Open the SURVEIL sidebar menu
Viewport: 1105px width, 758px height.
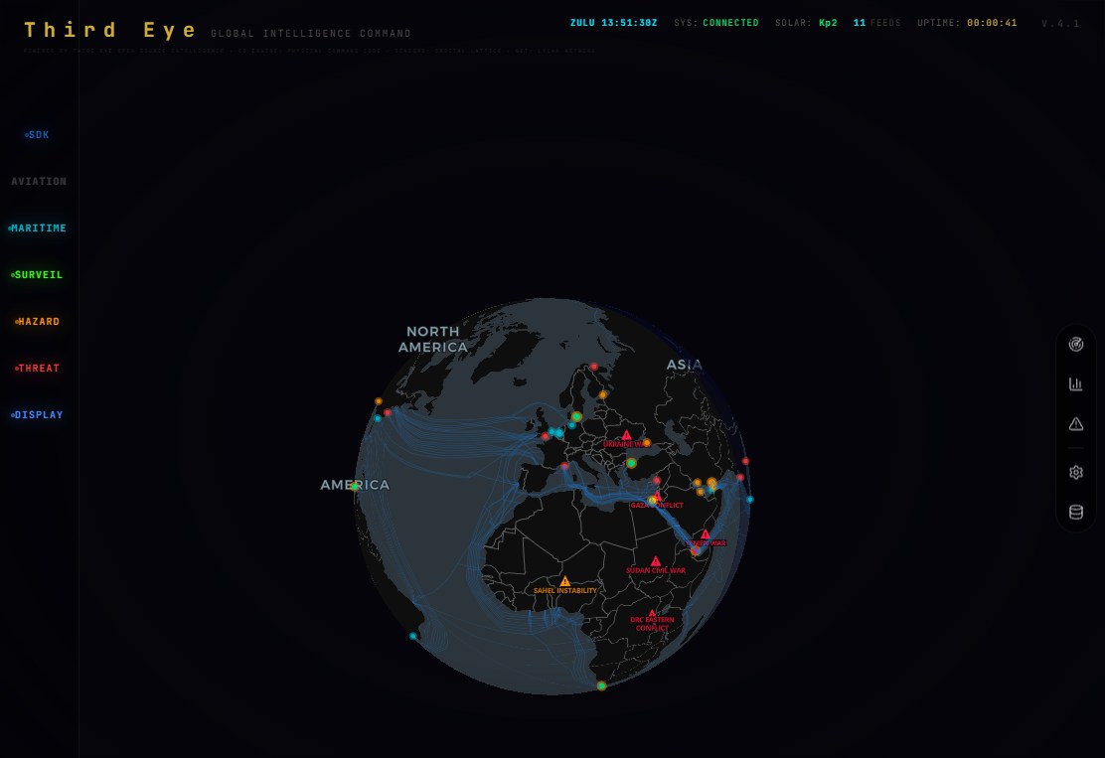point(38,275)
